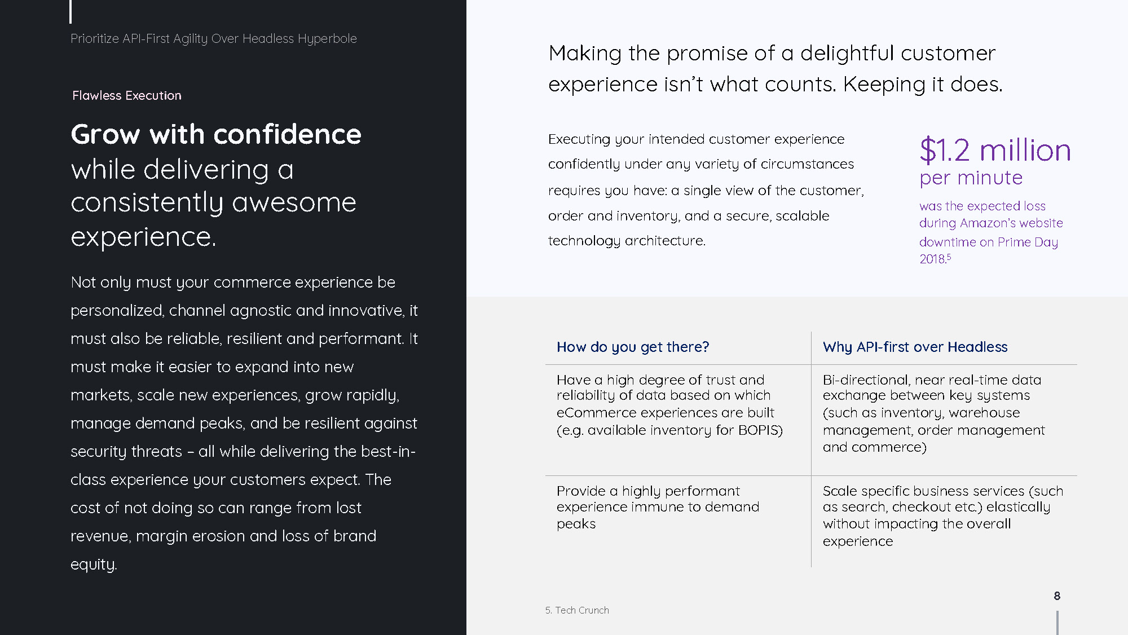Select the 'Have a high degree of trust' table cell
The image size is (1128, 635).
point(669,405)
